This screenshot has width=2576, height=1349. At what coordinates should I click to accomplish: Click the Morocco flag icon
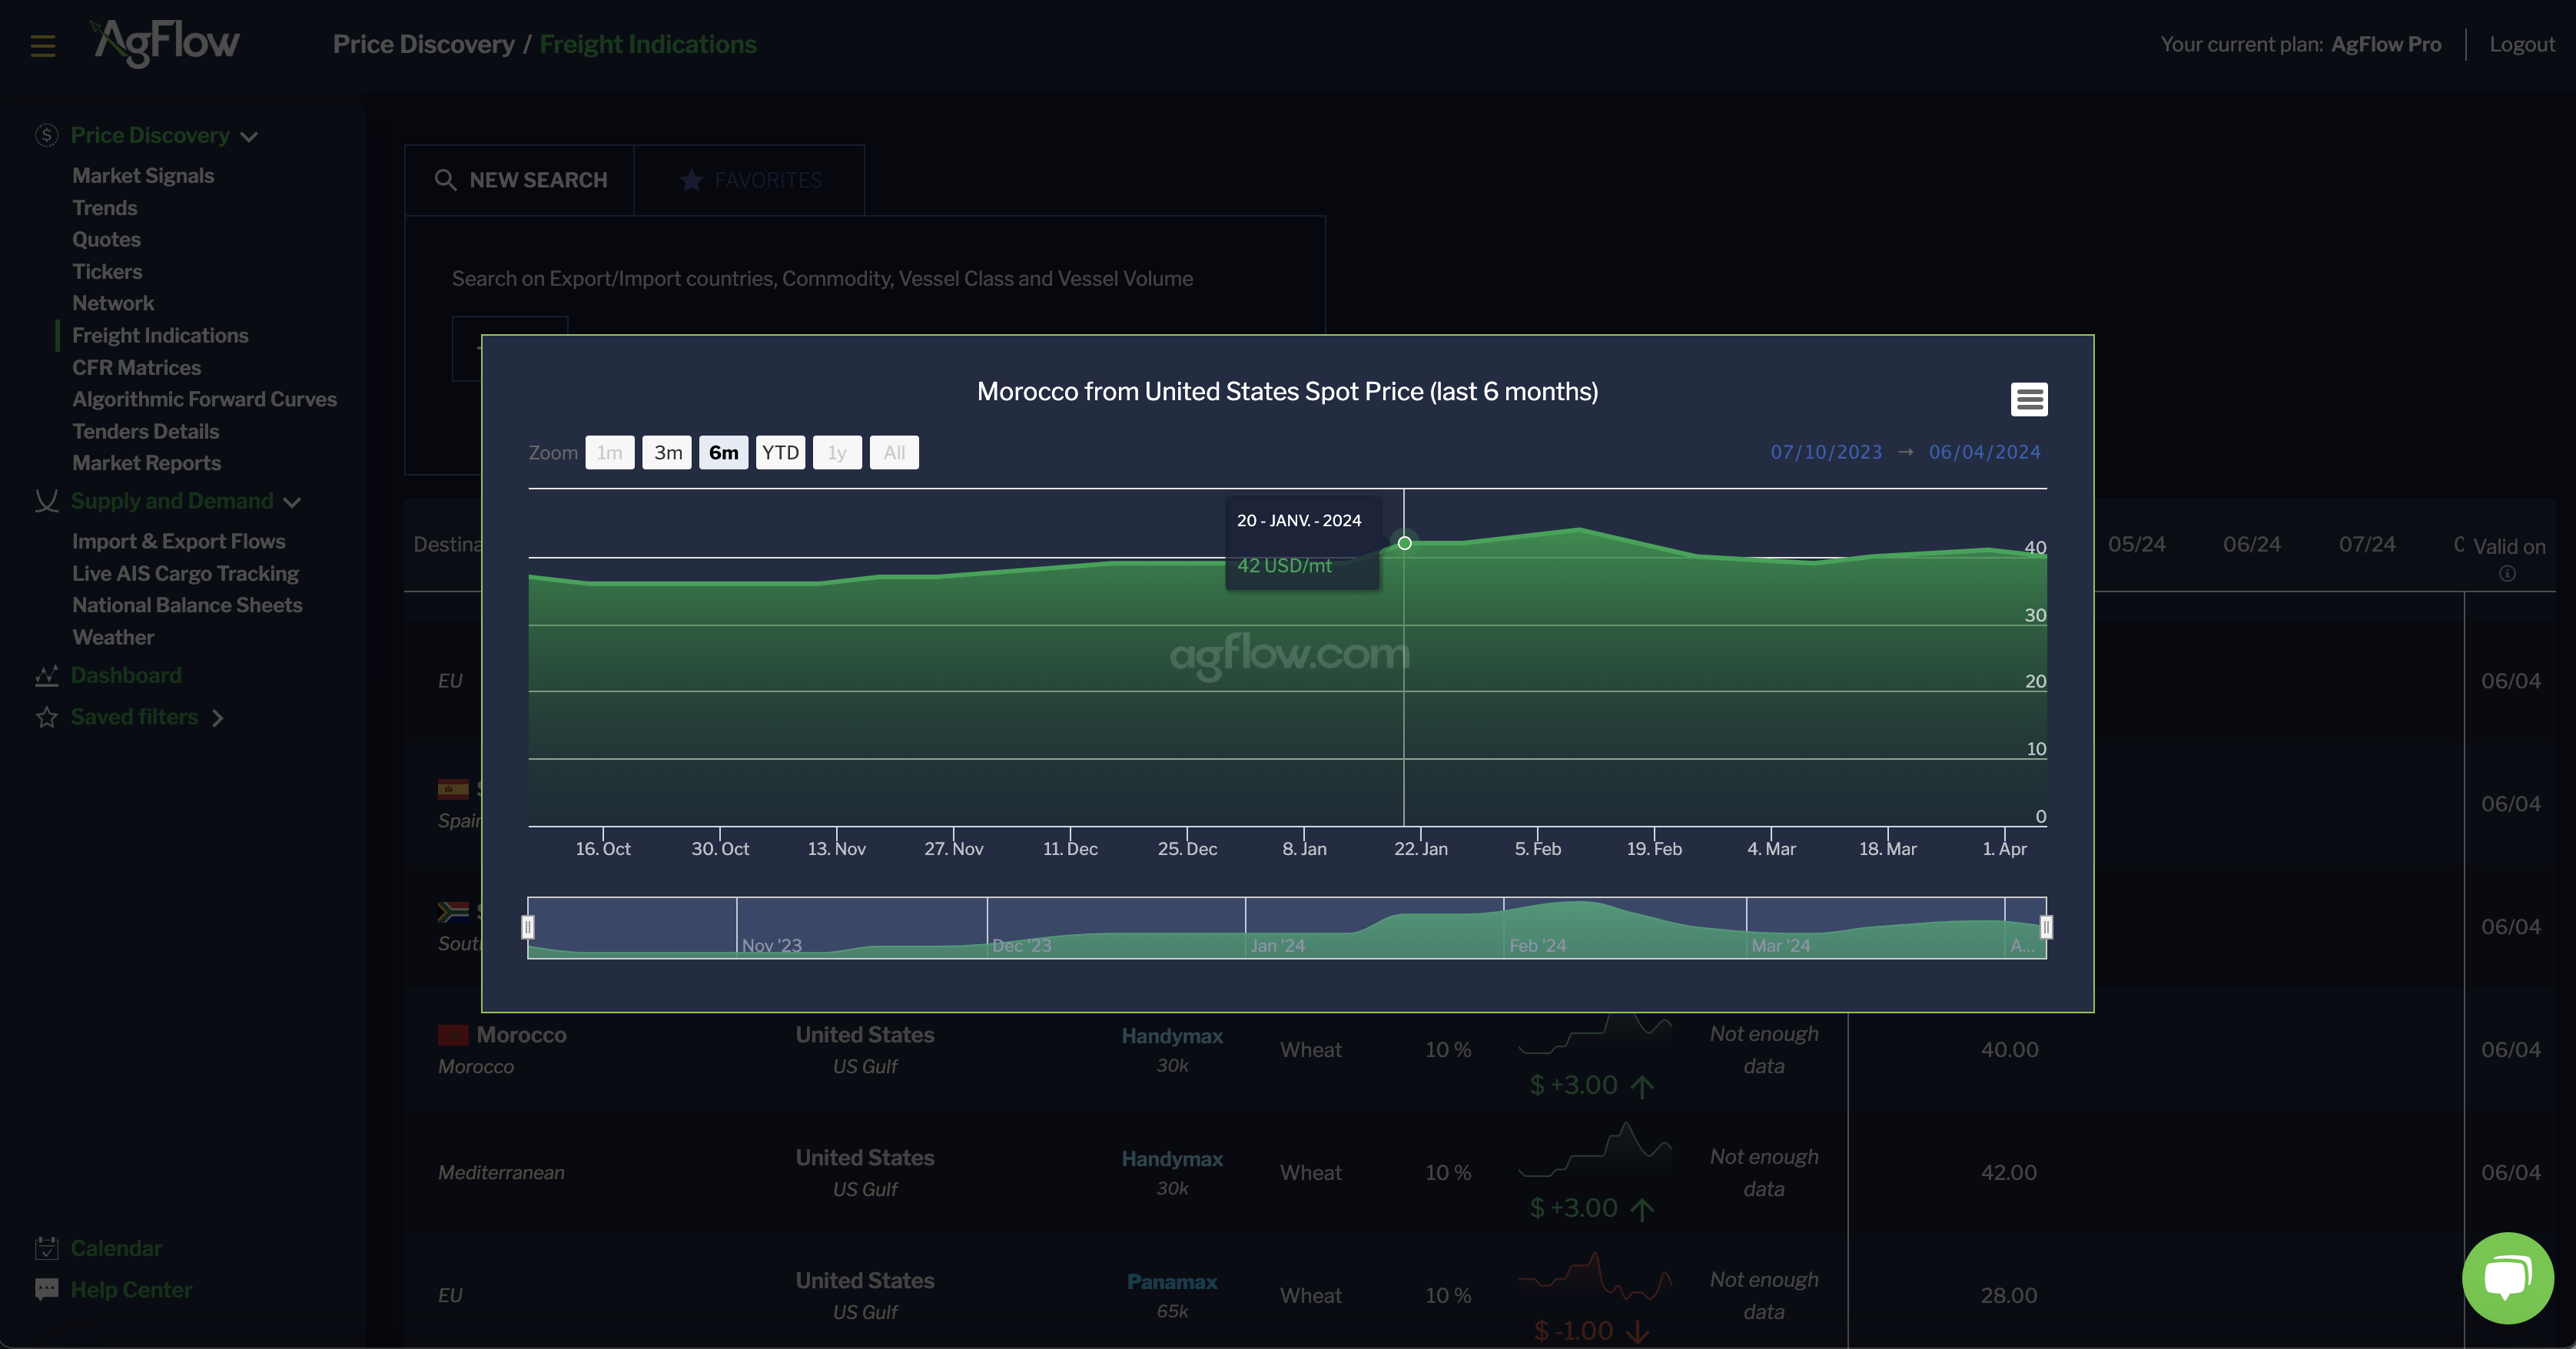point(453,1035)
